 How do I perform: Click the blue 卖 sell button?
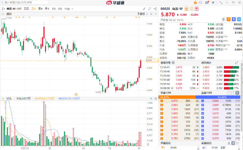(x=234, y=19)
